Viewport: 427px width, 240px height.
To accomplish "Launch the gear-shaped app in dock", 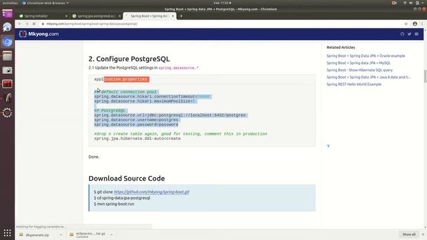I will (x=7, y=113).
